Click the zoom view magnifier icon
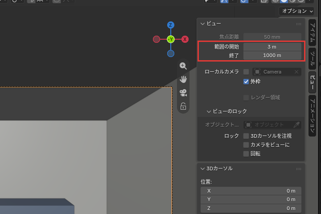Image resolution: width=321 pixels, height=214 pixels. pyautogui.click(x=183, y=66)
